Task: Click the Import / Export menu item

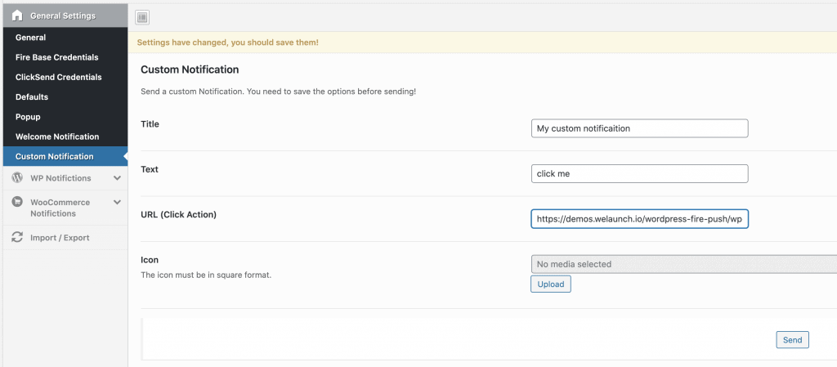Action: tap(60, 238)
